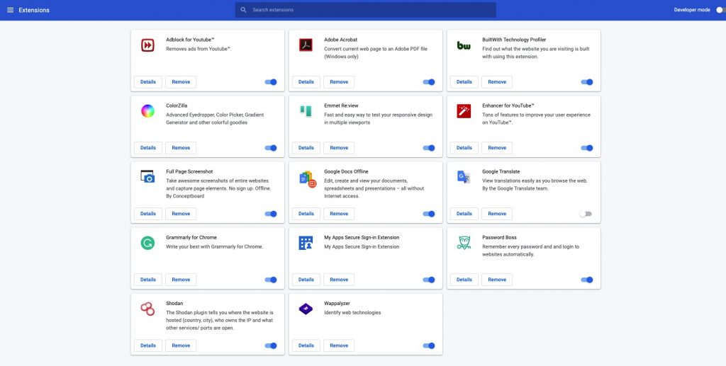Remove the Shodan extension
Viewport: 726px width, 366px height.
(181, 345)
